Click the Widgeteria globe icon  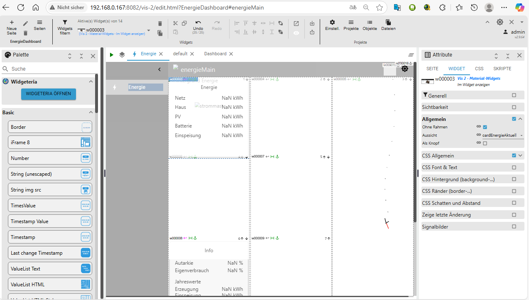[6, 81]
